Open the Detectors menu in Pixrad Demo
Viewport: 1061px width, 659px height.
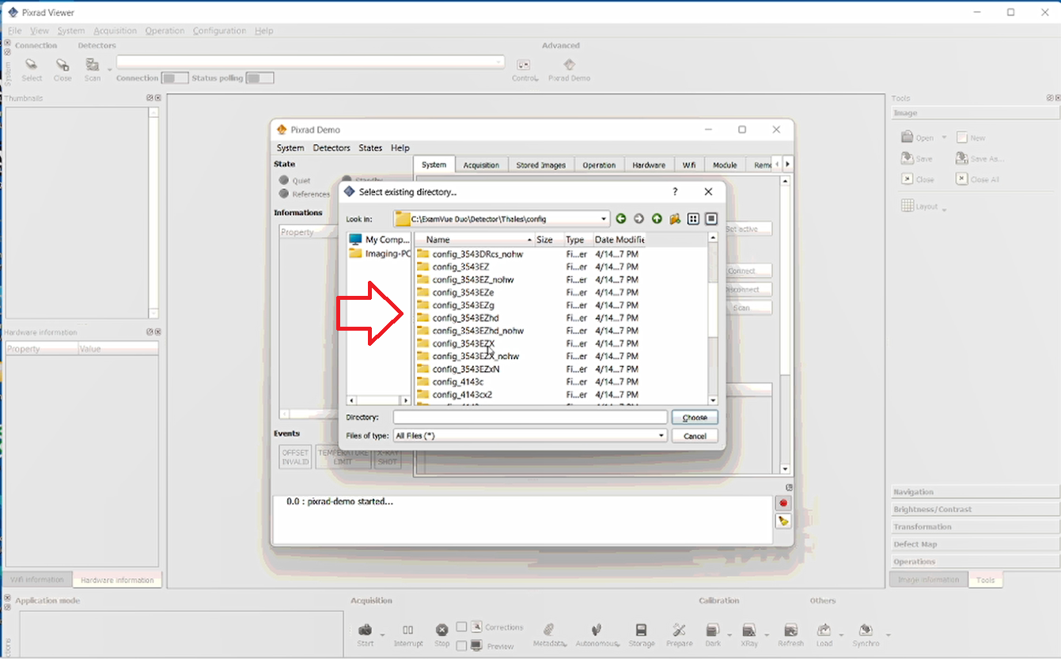click(x=332, y=148)
